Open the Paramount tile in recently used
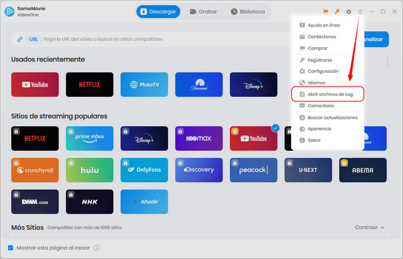The image size is (403, 259). point(199,85)
